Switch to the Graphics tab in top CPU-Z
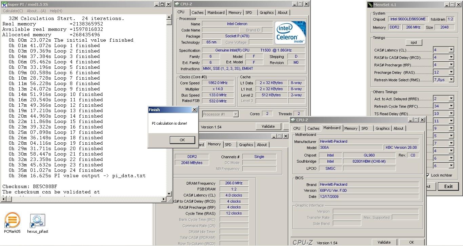 point(266,13)
